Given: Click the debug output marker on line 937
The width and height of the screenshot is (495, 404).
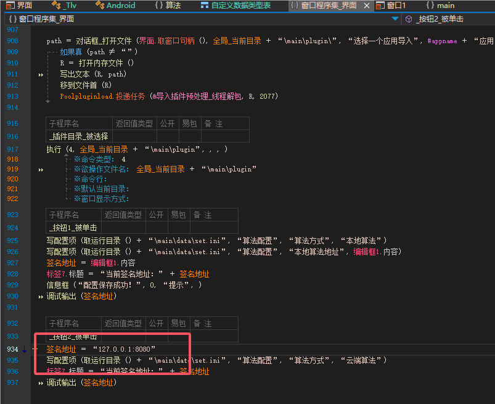Looking at the screenshot, I should (x=41, y=382).
